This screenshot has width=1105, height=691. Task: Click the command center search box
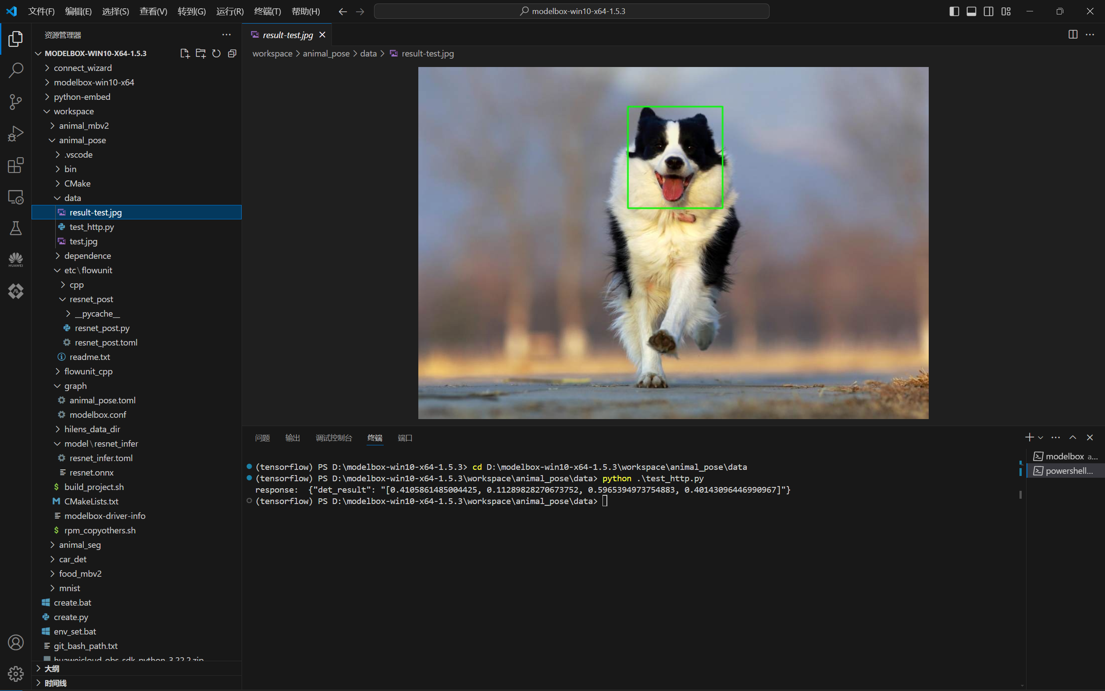point(571,11)
